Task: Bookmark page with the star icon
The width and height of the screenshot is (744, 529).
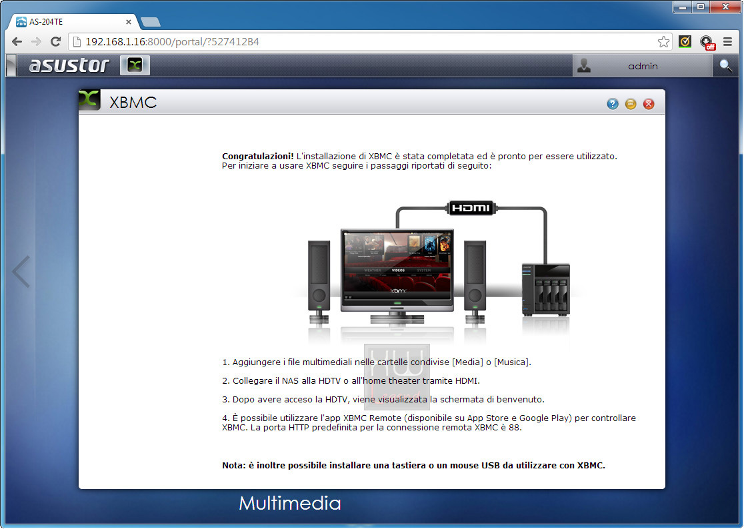Action: point(663,42)
